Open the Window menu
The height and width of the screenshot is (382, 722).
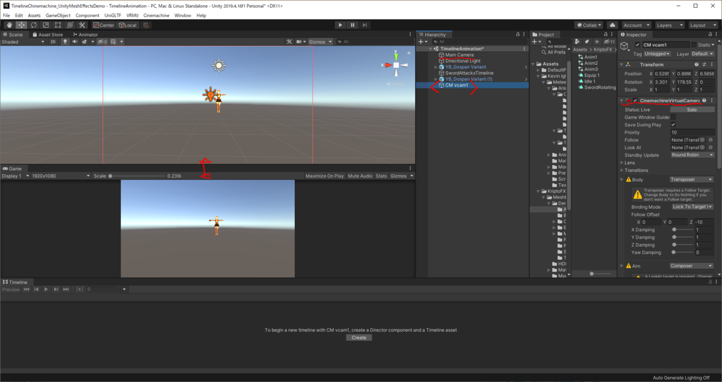tap(183, 15)
